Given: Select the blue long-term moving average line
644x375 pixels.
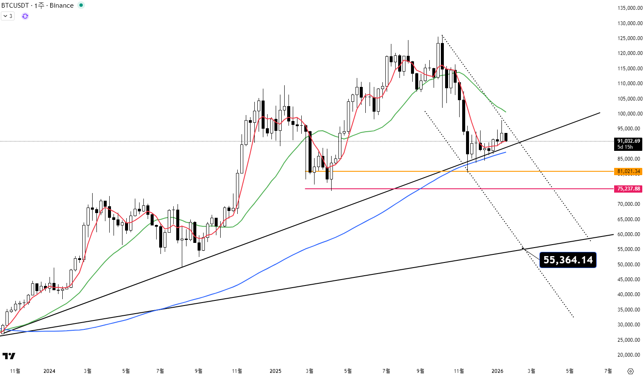Looking at the screenshot, I should [x=299, y=251].
